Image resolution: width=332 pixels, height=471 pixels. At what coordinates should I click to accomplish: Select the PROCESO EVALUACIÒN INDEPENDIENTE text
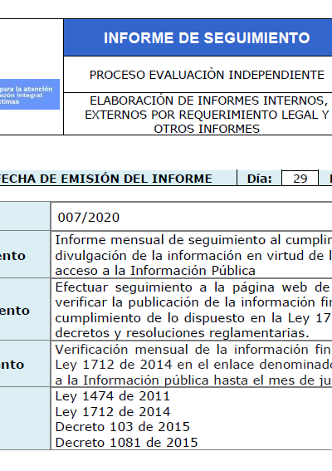coord(207,75)
